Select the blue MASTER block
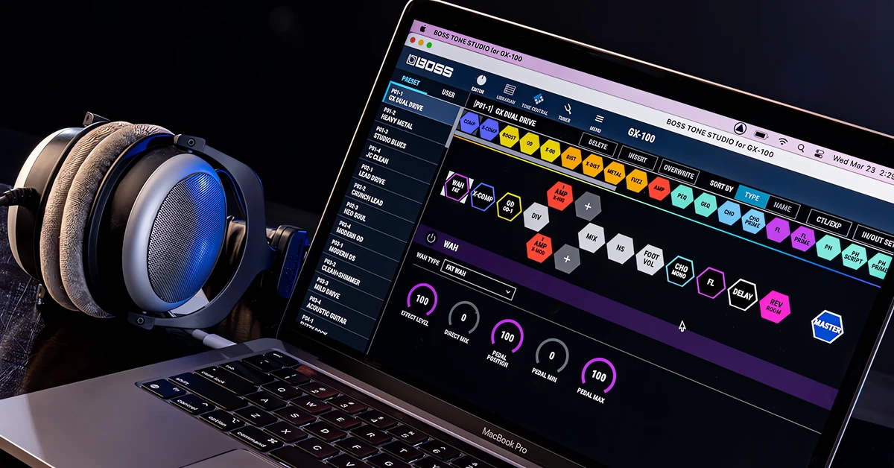Viewport: 894px width, 468px height. coord(828,327)
